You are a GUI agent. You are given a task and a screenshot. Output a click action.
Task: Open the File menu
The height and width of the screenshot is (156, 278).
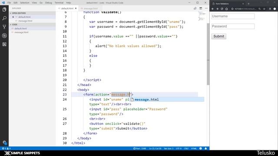[x=9, y=3]
